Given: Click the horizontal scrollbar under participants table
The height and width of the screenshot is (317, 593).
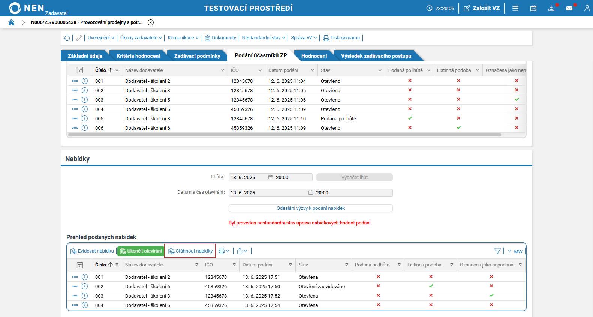Looking at the screenshot, I should coord(284,135).
